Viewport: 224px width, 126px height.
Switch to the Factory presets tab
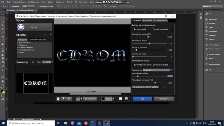[x=22, y=40]
